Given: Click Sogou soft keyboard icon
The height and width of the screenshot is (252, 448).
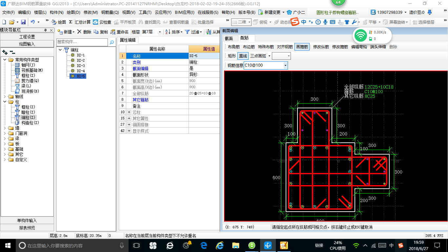Looking at the screenshot, I should [x=333, y=22].
